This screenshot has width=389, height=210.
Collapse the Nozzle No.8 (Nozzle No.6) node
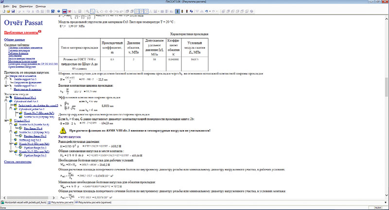11,125
